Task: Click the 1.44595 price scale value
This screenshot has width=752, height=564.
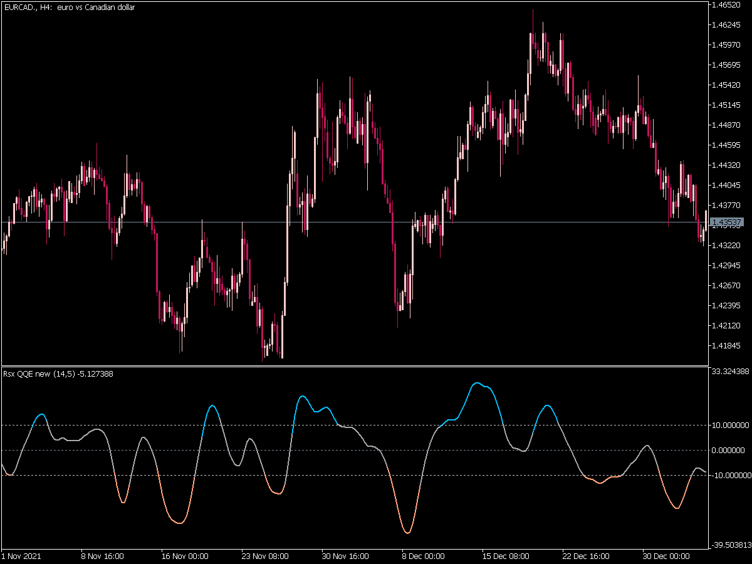Action: [727, 145]
